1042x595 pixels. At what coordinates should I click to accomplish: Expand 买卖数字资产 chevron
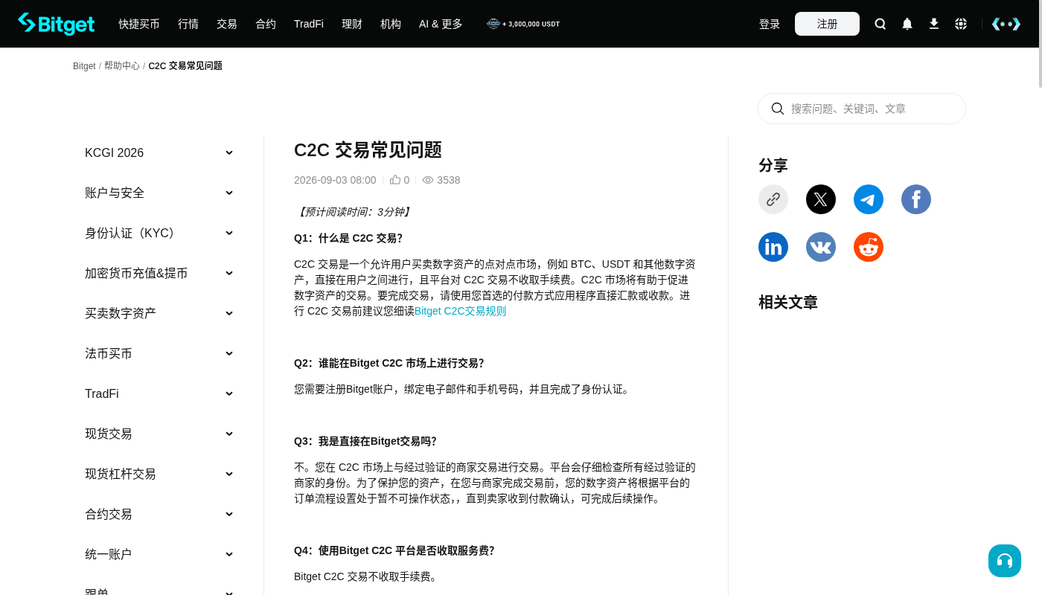[x=229, y=313]
